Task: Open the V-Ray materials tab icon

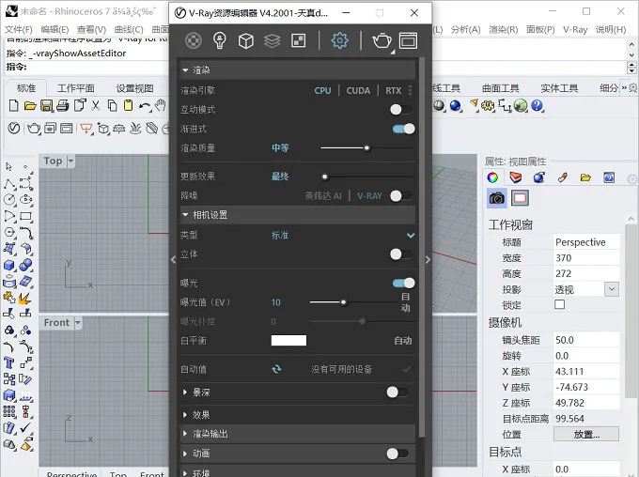Action: pyautogui.click(x=194, y=40)
